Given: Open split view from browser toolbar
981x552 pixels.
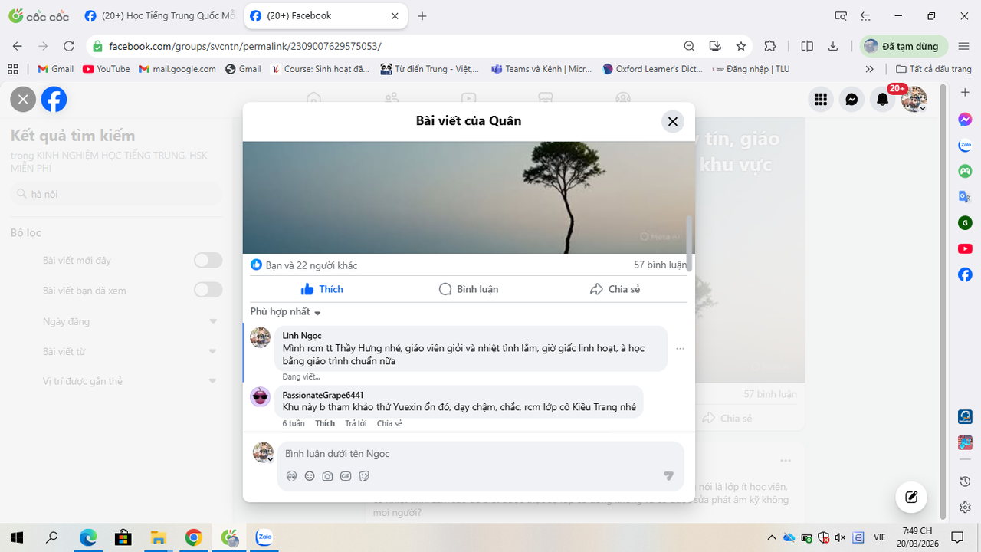Looking at the screenshot, I should tap(807, 46).
